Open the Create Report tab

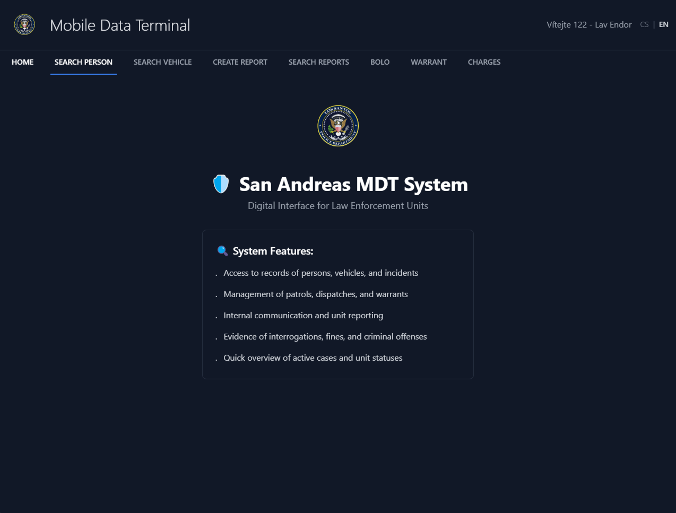(240, 62)
